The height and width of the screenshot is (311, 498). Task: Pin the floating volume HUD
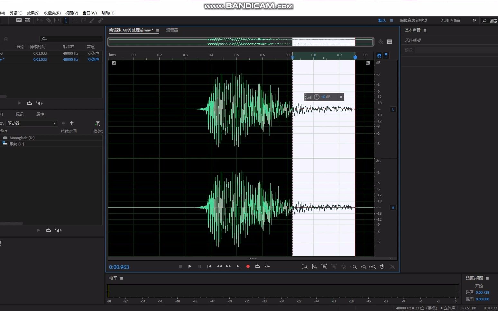341,97
